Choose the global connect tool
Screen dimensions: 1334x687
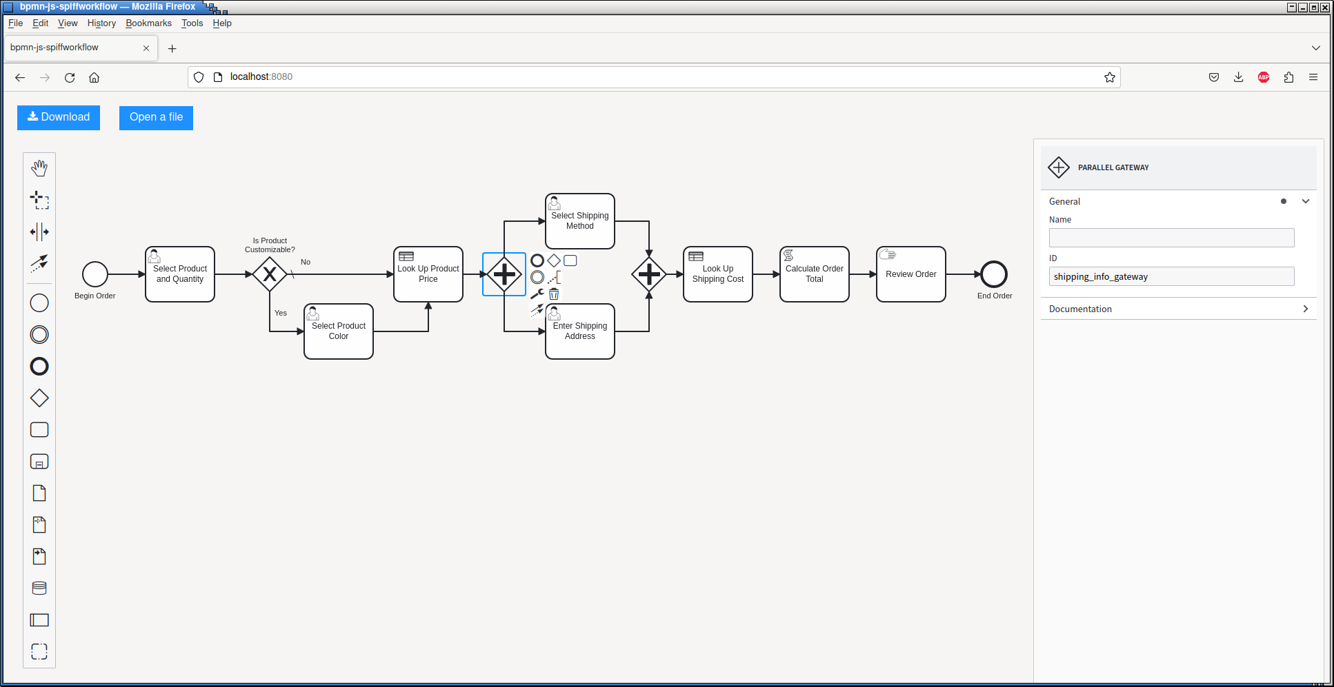pyautogui.click(x=39, y=263)
